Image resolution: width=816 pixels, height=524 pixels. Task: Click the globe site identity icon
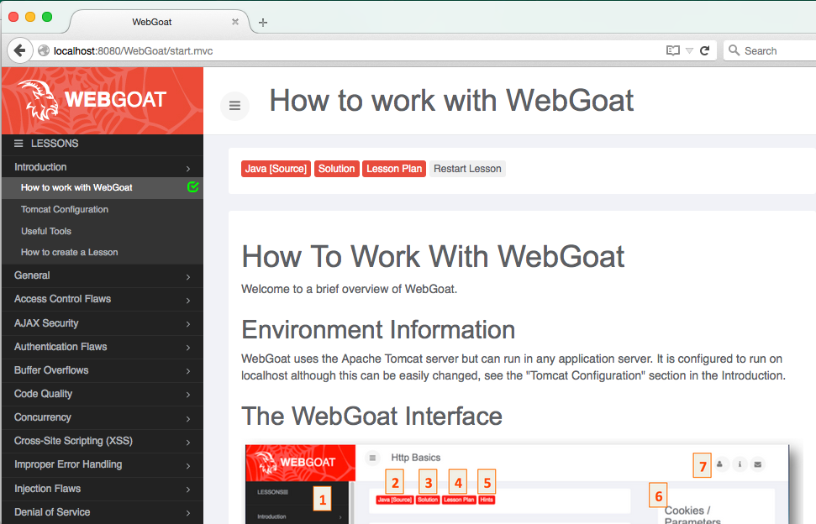44,50
